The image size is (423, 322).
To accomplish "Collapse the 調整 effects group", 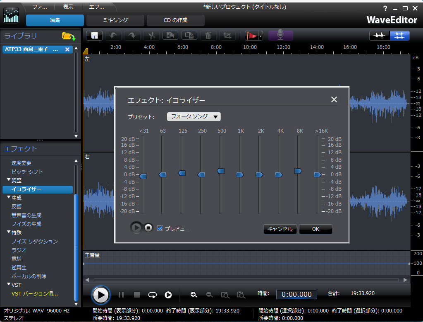I will (9, 180).
